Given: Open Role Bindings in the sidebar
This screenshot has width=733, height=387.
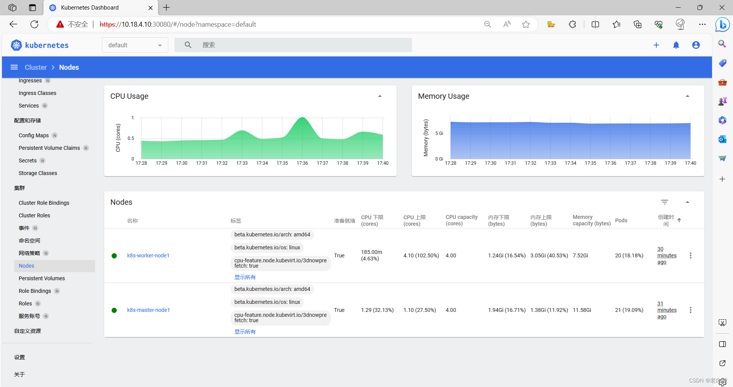Looking at the screenshot, I should (x=35, y=291).
